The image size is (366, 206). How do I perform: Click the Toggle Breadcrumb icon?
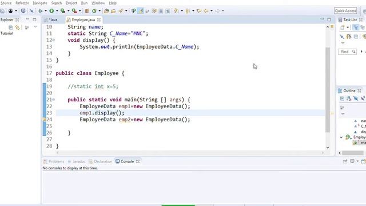point(133,11)
